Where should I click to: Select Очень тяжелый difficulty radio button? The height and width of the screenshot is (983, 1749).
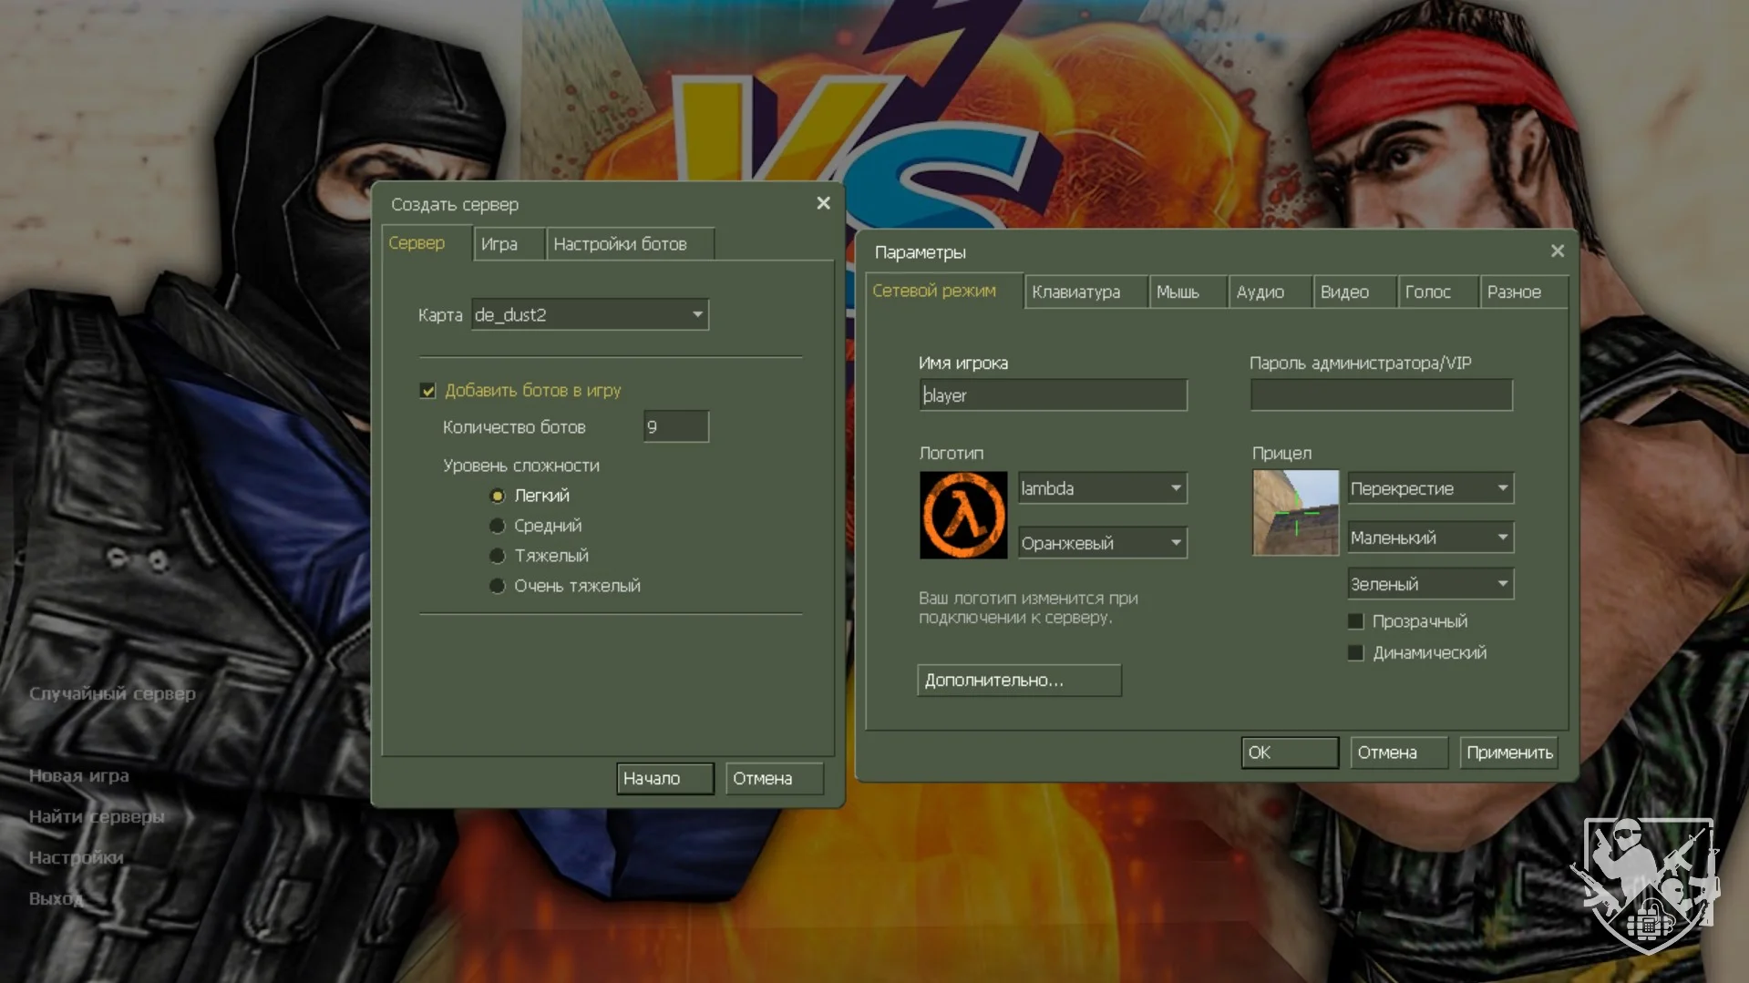pos(497,586)
